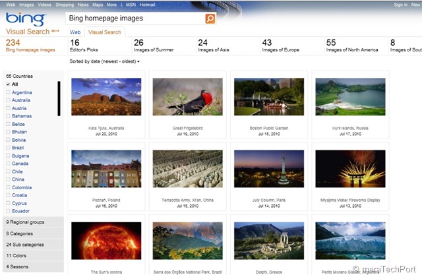Open the Great Frigatebird image
Viewport: 422px width, 275px height.
point(187,97)
